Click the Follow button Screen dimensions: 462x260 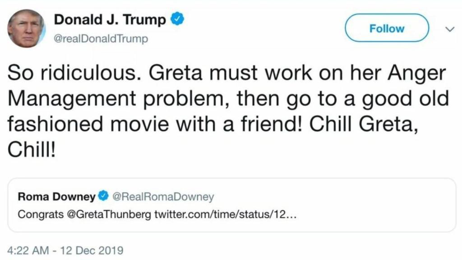click(387, 28)
